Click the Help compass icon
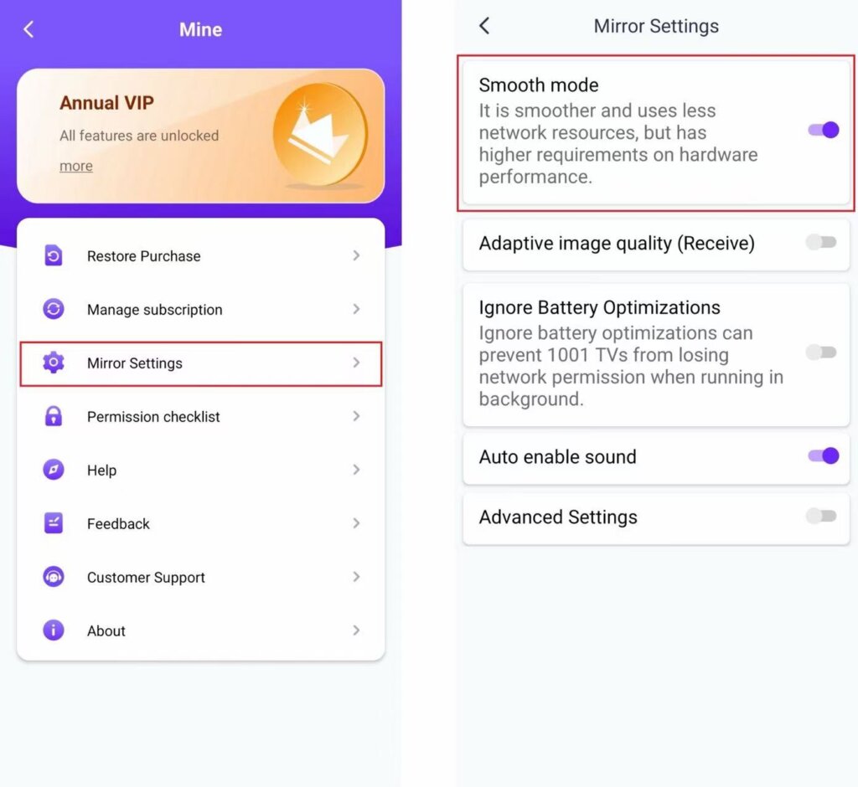858x787 pixels. point(54,471)
